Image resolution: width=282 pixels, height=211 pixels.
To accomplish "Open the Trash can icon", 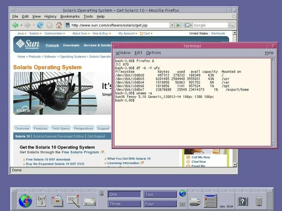I will coord(259,202).
